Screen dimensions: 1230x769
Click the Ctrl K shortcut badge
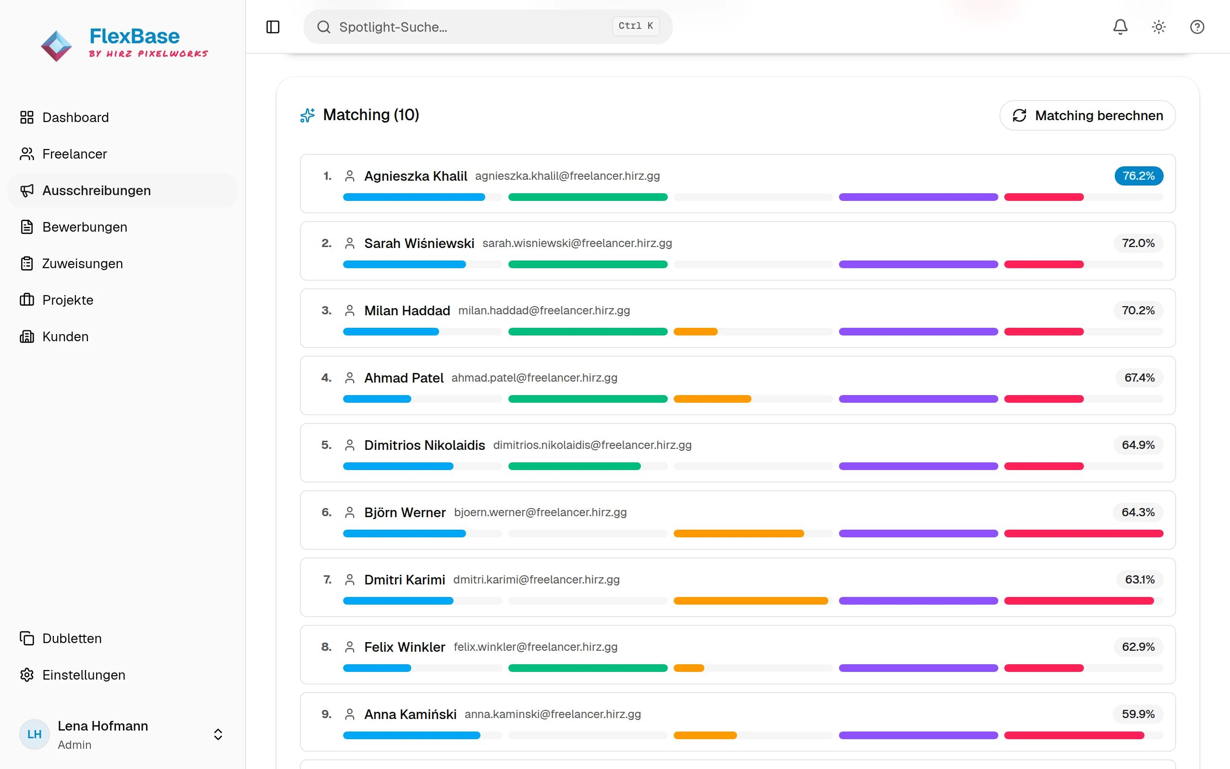pyautogui.click(x=636, y=26)
